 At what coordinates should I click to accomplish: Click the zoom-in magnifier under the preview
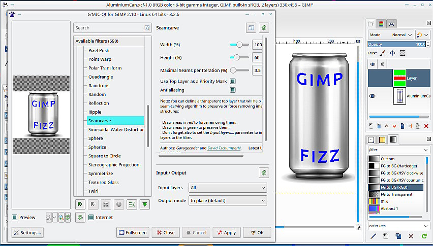pyautogui.click(x=61, y=218)
